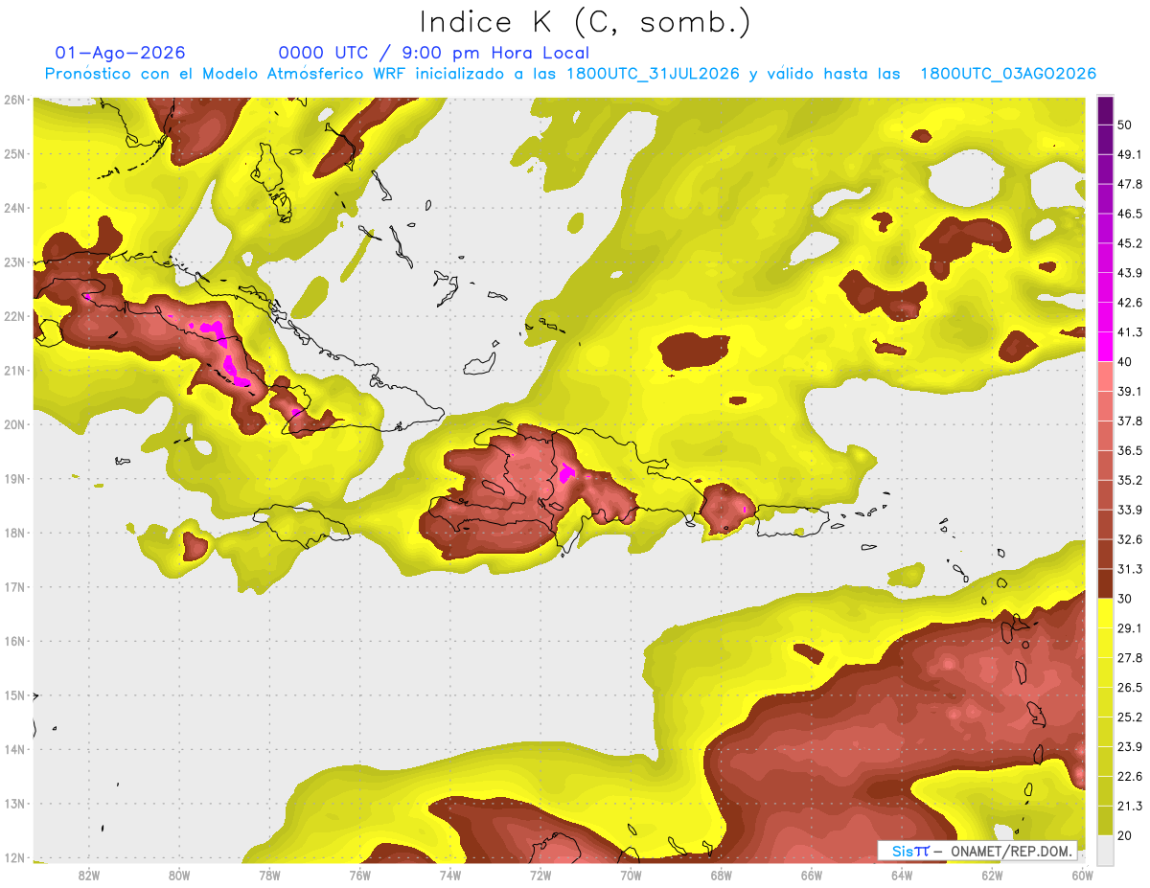Screen dimensions: 1150x888
Task: Click the legend value "25.2"
Action: coord(1129,717)
